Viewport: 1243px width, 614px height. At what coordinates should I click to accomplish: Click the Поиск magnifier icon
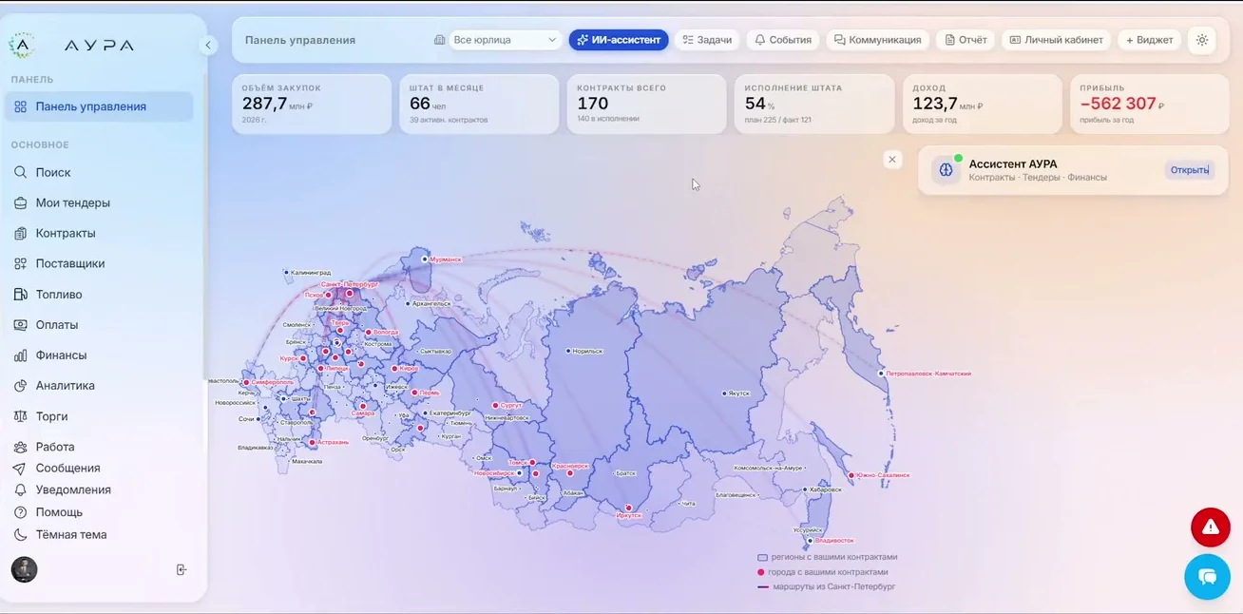point(20,172)
